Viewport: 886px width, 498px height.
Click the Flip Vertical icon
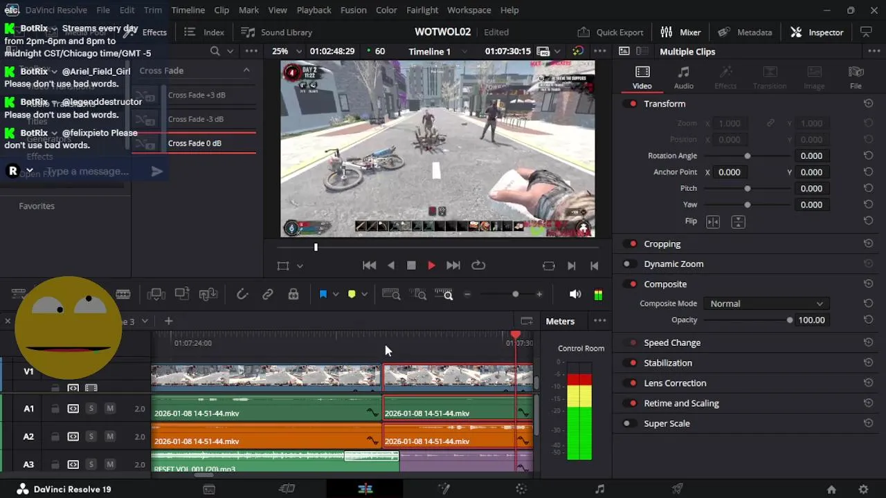click(x=738, y=222)
